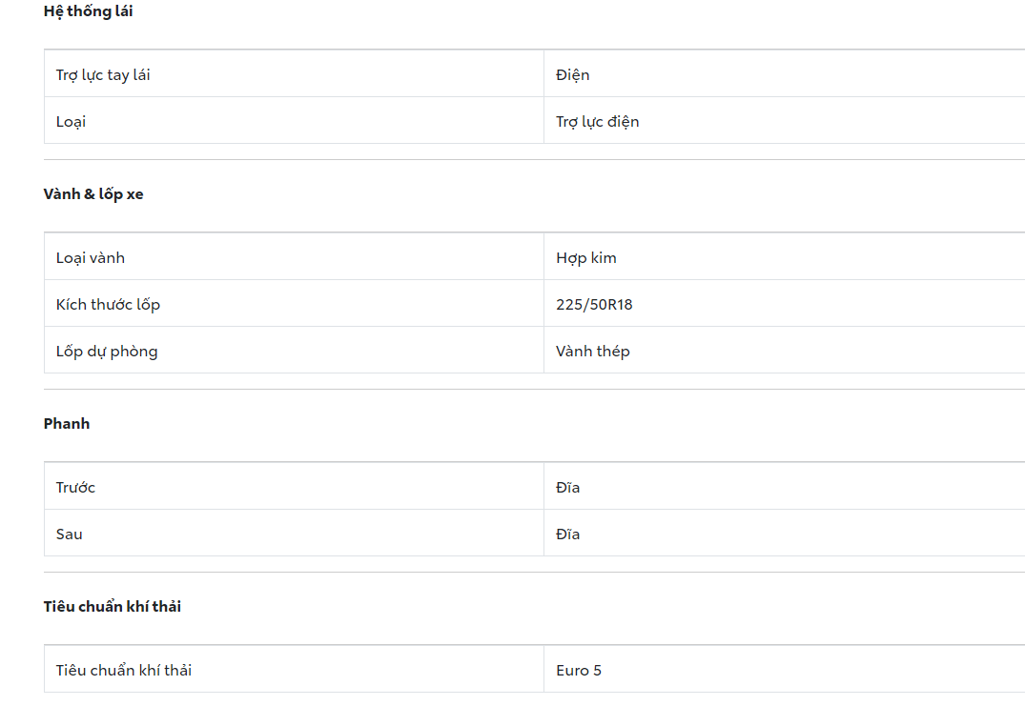Click the "Loại" row label
The image size is (1025, 706).
[71, 122]
